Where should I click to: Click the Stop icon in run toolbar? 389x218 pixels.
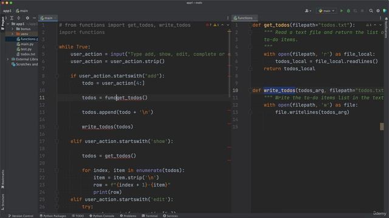(362, 11)
